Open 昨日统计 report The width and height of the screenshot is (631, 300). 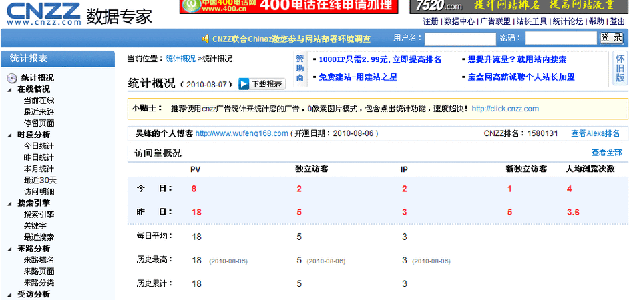(x=39, y=157)
